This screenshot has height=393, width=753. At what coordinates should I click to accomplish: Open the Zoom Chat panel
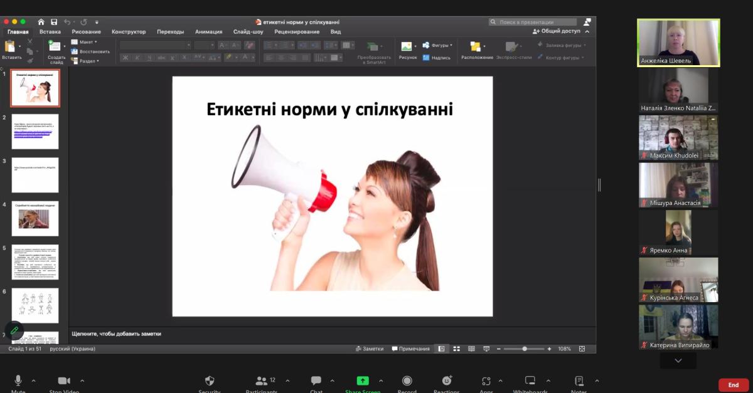[x=316, y=381]
